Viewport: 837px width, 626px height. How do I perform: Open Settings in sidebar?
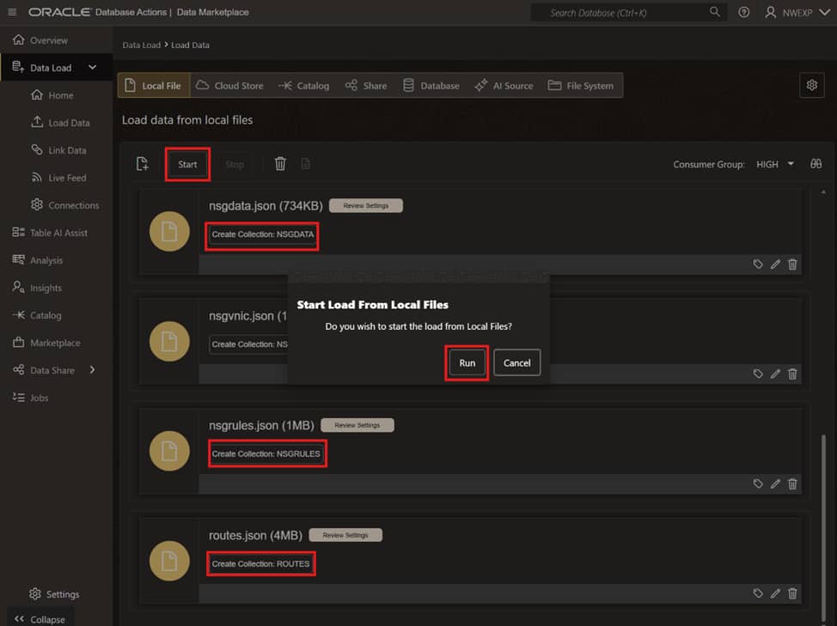pyautogui.click(x=54, y=594)
